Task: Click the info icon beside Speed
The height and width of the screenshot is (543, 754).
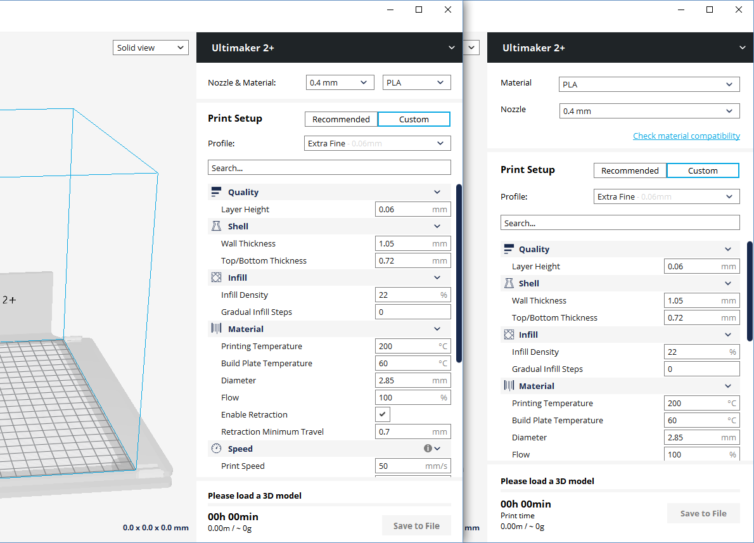Action: (x=428, y=448)
